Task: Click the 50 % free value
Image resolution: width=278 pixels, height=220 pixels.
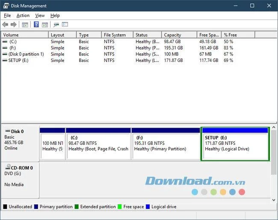Action: 228,41
